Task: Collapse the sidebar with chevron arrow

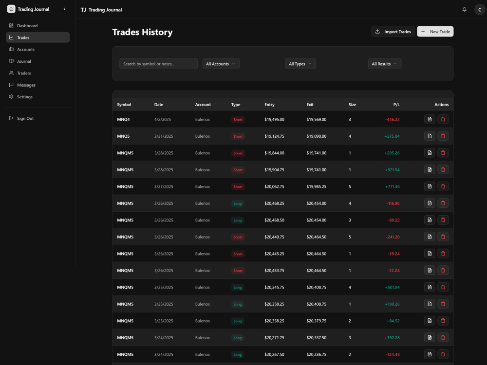Action: (65, 9)
